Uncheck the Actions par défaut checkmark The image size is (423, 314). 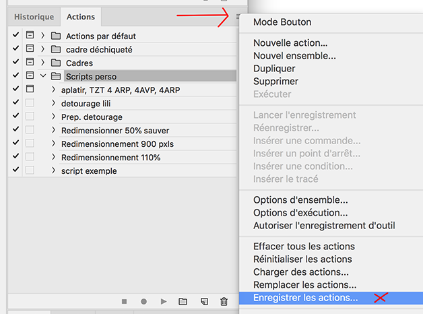click(15, 34)
